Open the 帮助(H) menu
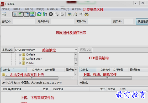The image size is (148, 103). tap(76, 9)
